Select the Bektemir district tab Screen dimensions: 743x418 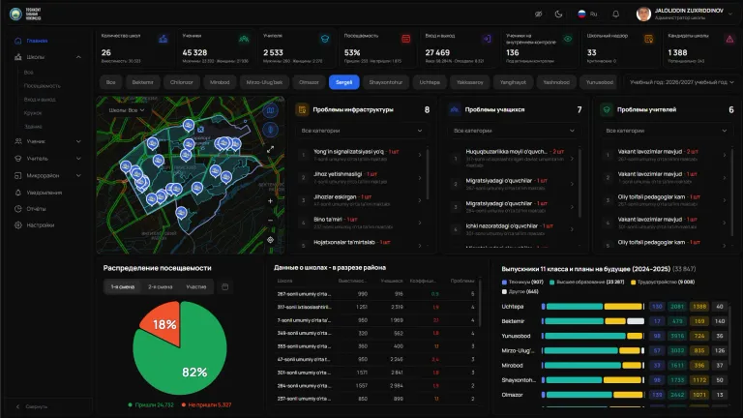142,82
